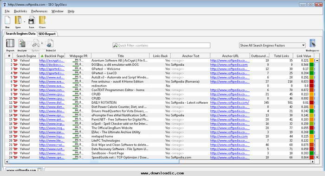Click the vertical scrollbar up arrow

coord(317,60)
